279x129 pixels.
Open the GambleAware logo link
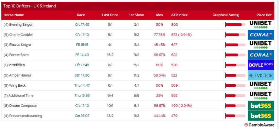[259, 125]
